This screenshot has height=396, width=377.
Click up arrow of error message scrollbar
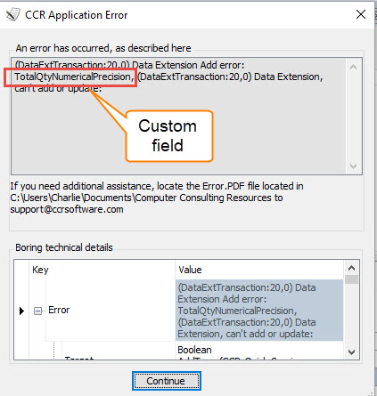(353, 67)
